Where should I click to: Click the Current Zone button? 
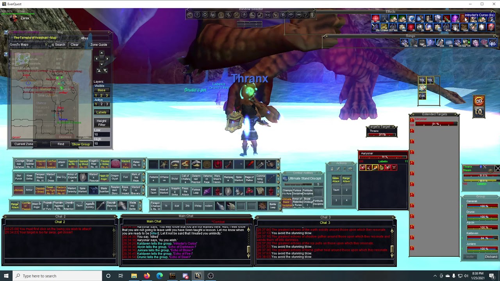(x=24, y=144)
